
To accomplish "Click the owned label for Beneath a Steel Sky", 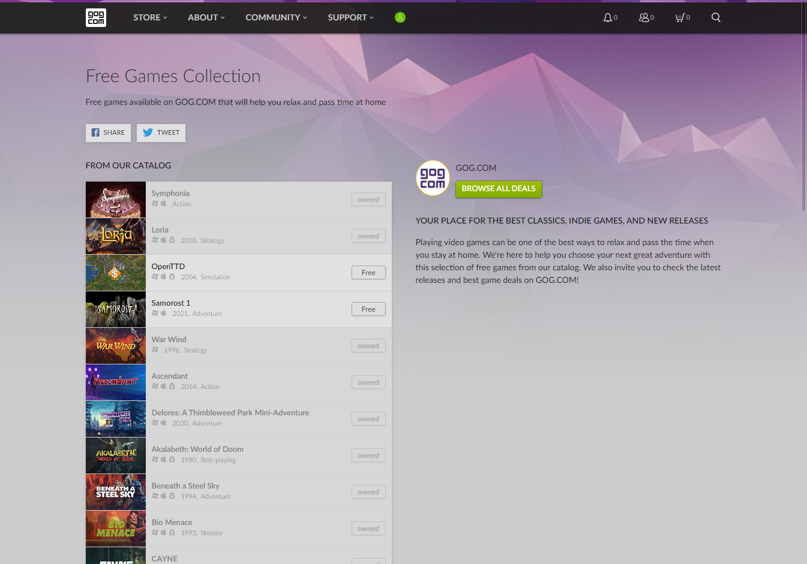I will pyautogui.click(x=368, y=492).
